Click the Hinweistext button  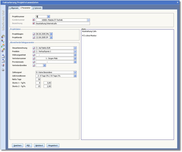[x=53, y=145]
